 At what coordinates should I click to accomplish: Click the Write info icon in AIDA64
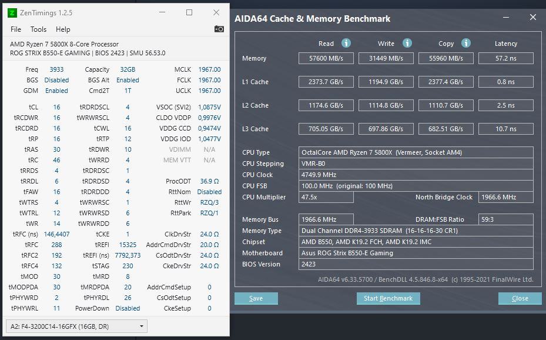click(407, 43)
